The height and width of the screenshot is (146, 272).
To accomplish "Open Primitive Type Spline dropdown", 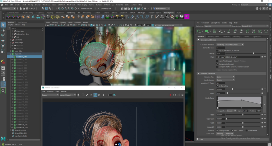I will (225, 77).
